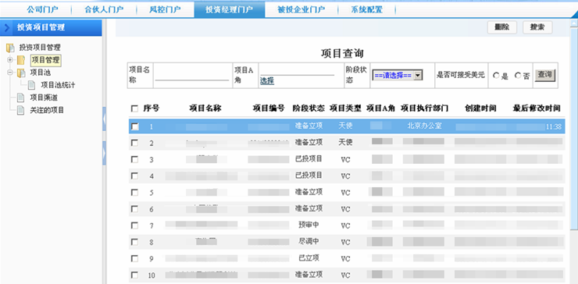Check the checkbox for row 3
Image resolution: width=578 pixels, height=284 pixels.
134,159
